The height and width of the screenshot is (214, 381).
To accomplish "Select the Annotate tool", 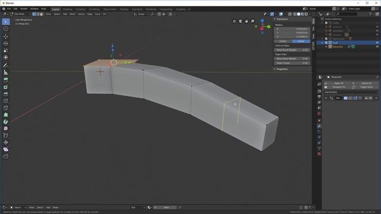I will pos(6,65).
